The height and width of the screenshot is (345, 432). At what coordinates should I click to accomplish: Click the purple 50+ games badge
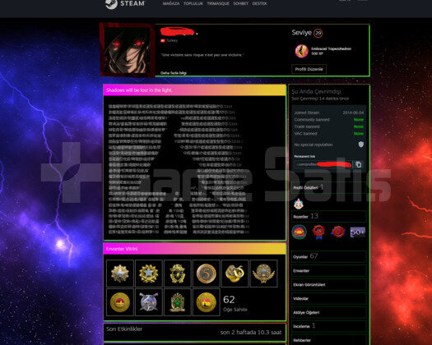coord(358,232)
